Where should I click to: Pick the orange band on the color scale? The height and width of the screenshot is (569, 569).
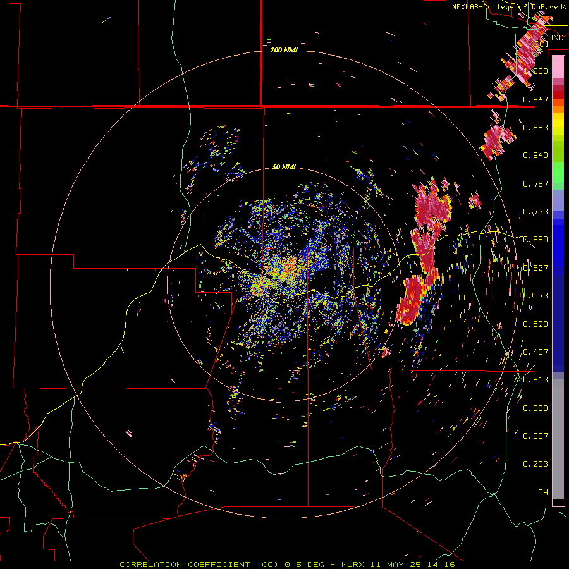click(558, 109)
